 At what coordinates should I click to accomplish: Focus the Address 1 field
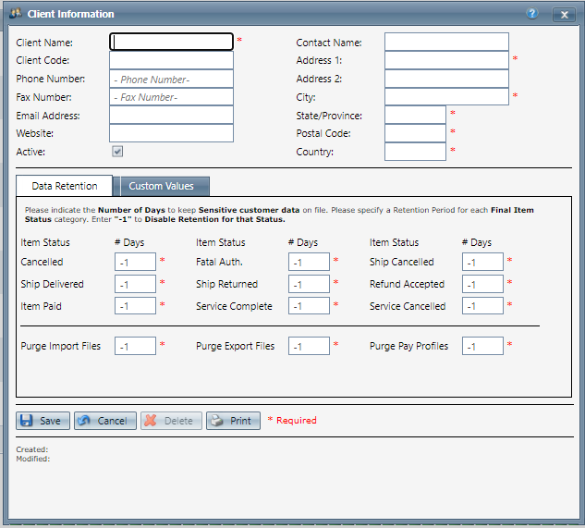pyautogui.click(x=446, y=60)
